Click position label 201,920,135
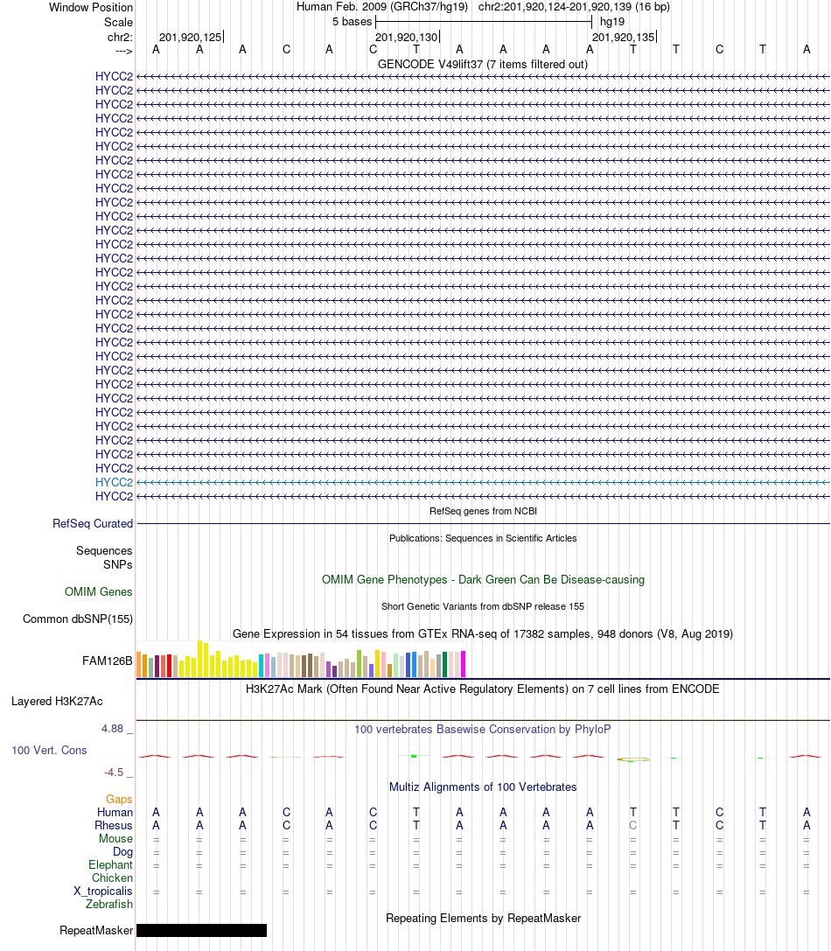 coord(623,37)
